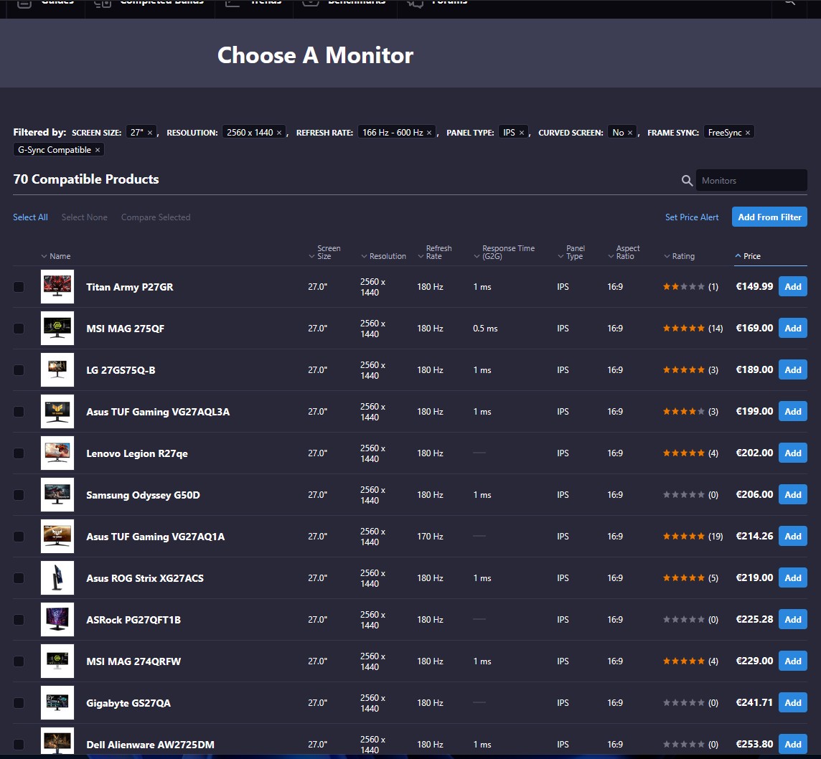Remove the curved screen No filter

pyautogui.click(x=630, y=133)
